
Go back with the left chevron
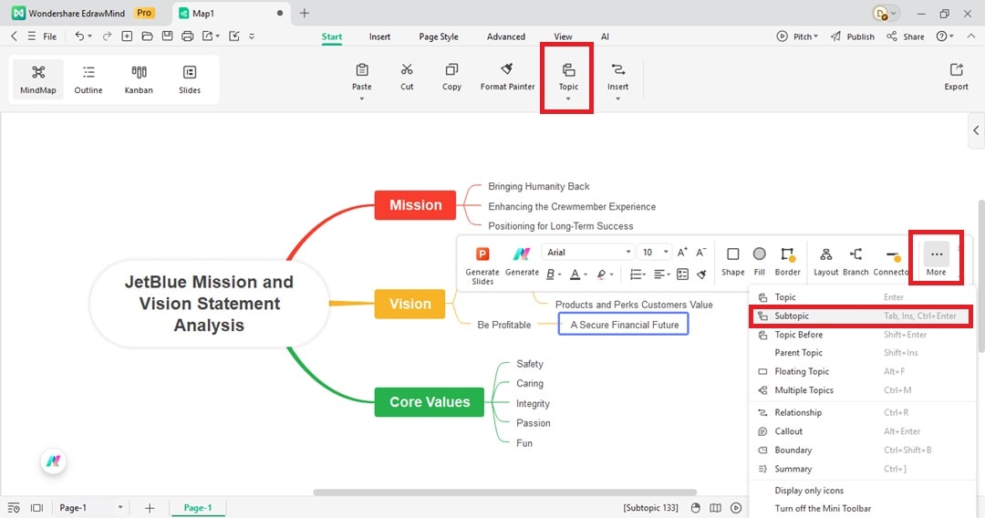[14, 36]
